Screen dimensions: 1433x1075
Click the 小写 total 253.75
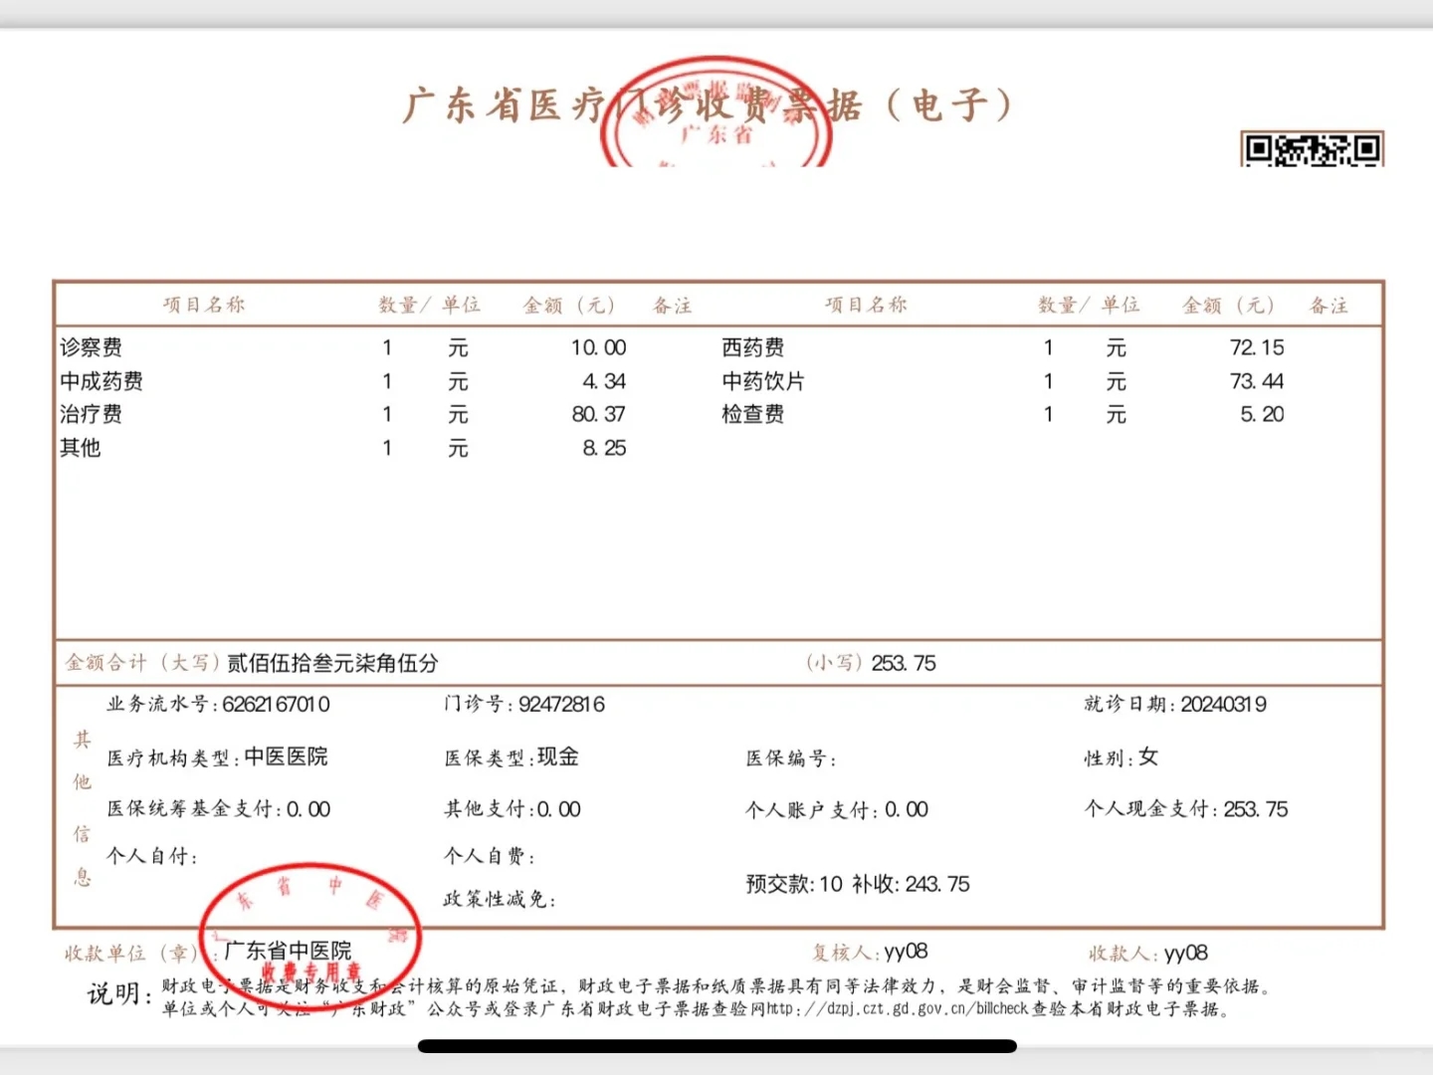tap(904, 663)
